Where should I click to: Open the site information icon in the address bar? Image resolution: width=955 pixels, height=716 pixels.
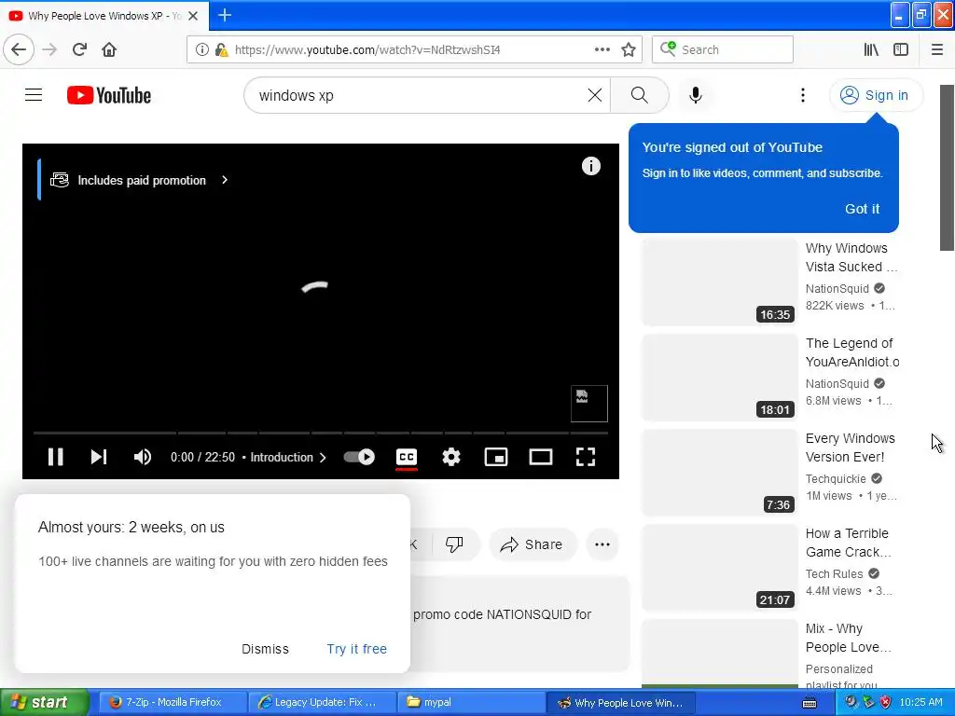pyautogui.click(x=201, y=50)
